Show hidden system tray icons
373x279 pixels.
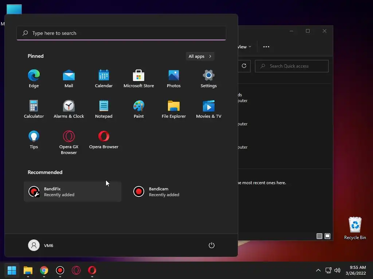click(318, 270)
